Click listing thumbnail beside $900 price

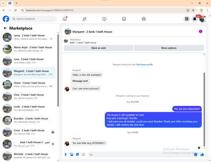(66, 41)
